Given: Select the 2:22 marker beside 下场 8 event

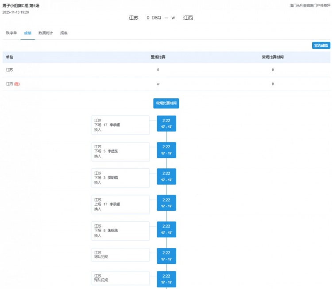Looking at the screenshot, I should [166, 229].
